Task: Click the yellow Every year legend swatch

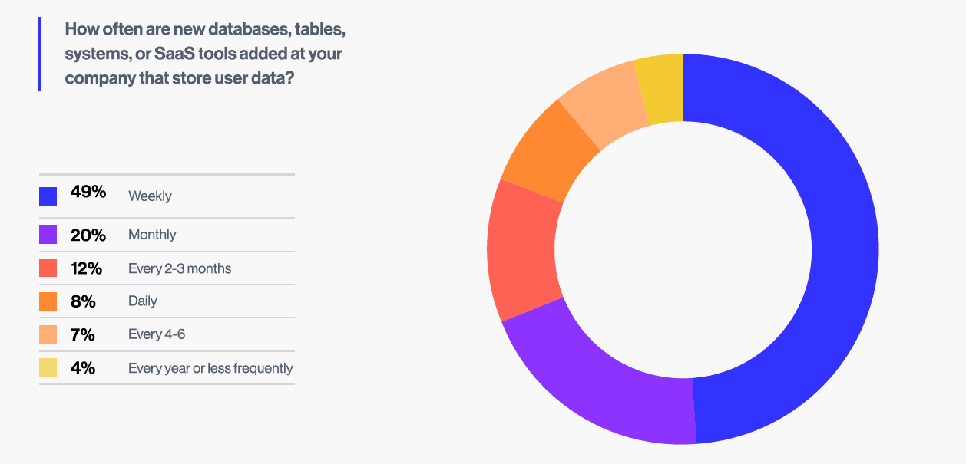Action: (48, 368)
